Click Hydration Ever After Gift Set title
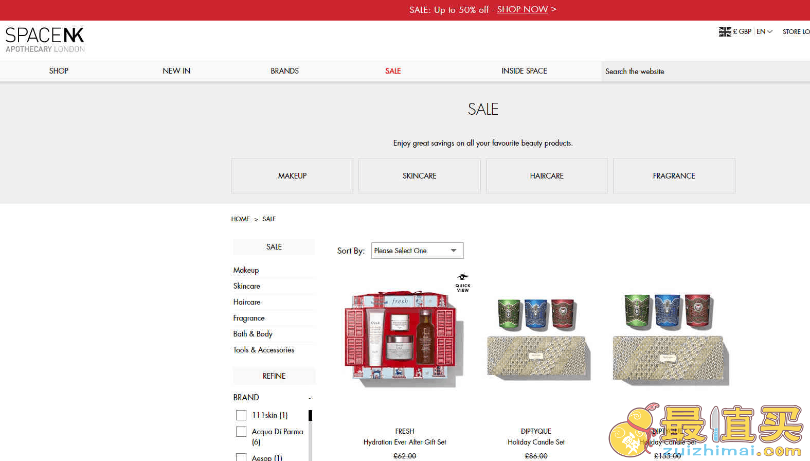 point(405,442)
